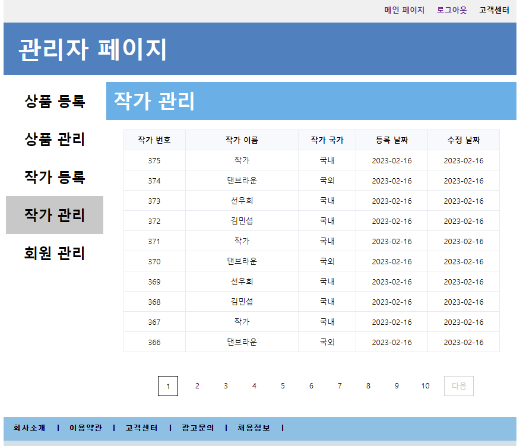Image resolution: width=523 pixels, height=446 pixels.
Task: Select author number 367 cell
Action: 154,322
